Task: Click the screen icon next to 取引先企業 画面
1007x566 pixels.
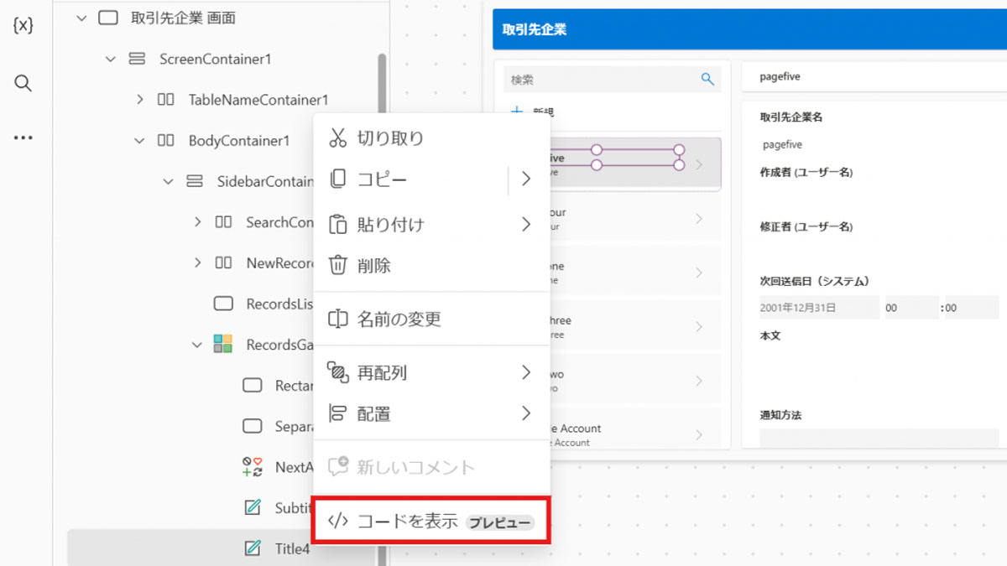Action: tap(107, 17)
